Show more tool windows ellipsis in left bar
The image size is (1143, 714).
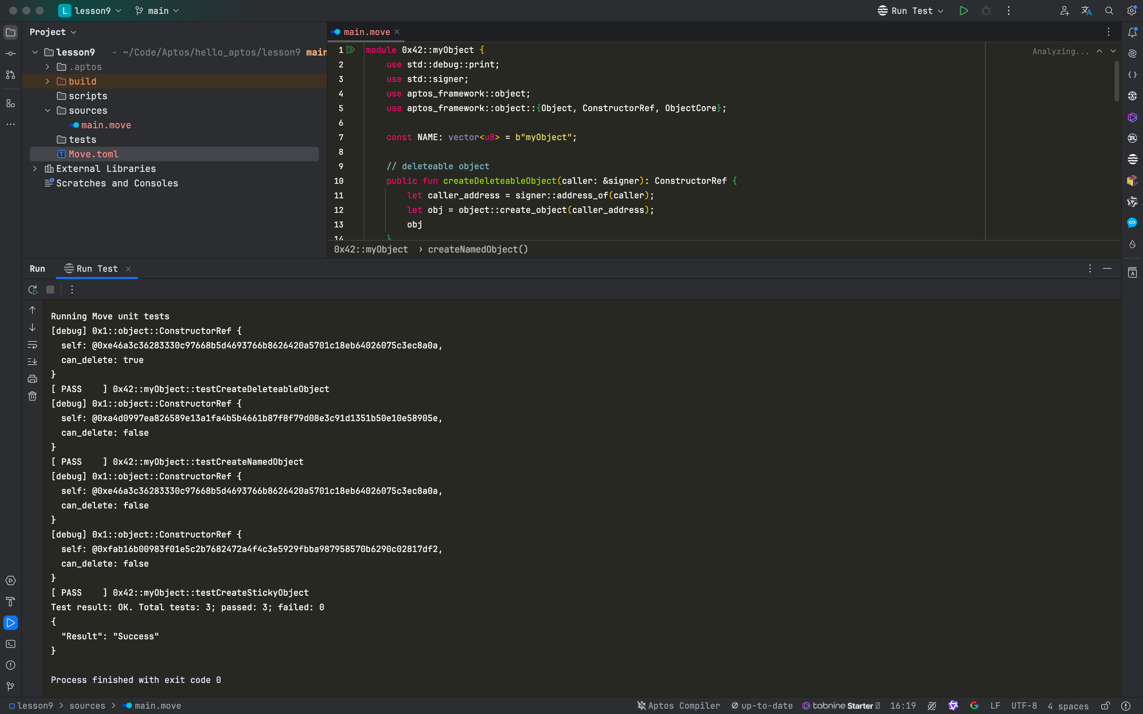point(10,124)
